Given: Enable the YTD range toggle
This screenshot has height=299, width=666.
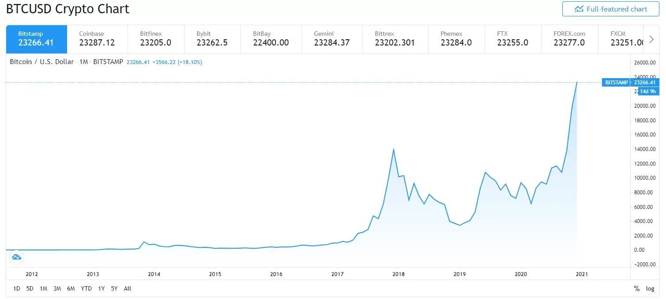Looking at the screenshot, I should pyautogui.click(x=87, y=288).
